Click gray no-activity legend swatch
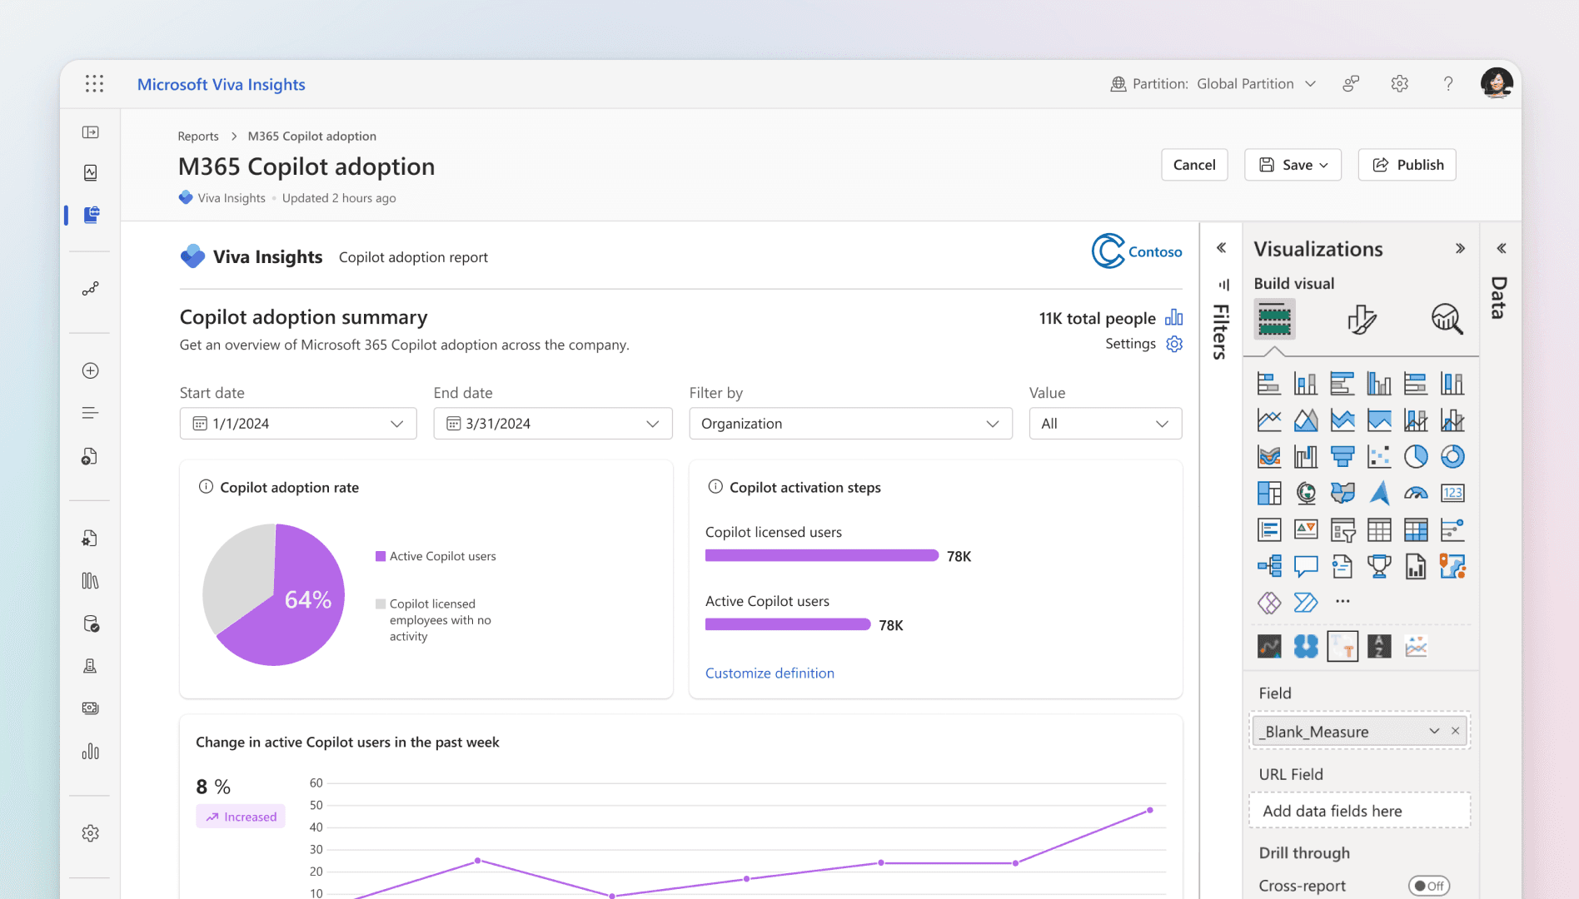The image size is (1579, 899). [381, 603]
